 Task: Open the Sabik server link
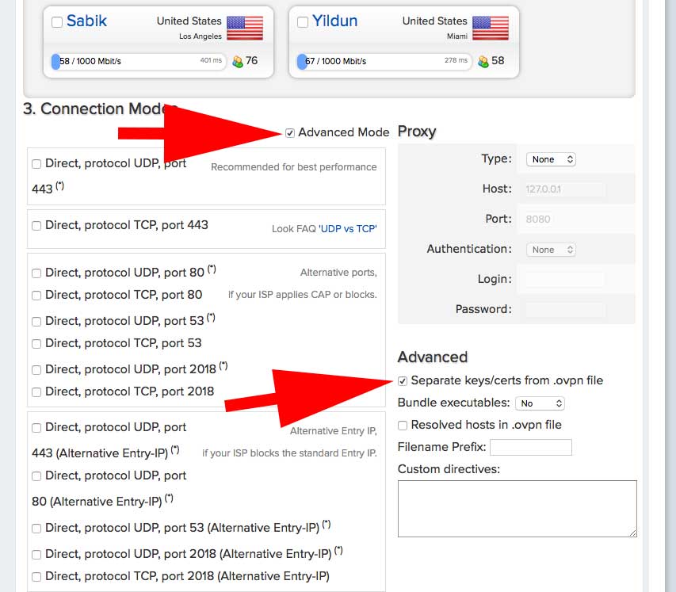tap(86, 21)
